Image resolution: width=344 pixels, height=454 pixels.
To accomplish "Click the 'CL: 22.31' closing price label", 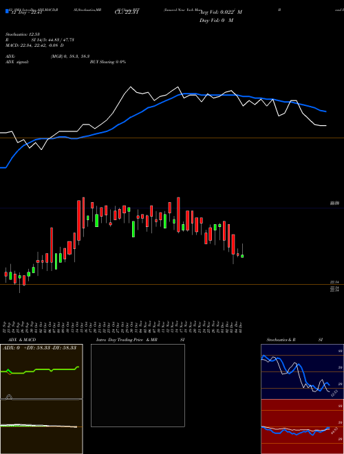I will 127,12.
